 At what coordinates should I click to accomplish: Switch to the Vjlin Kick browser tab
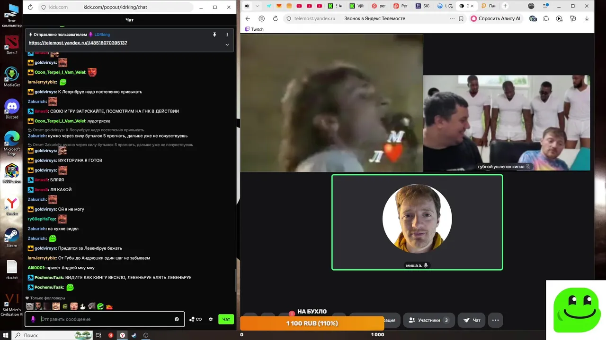click(359, 6)
